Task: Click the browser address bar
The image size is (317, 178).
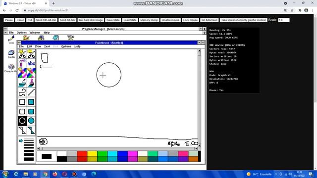Action: click(x=152, y=10)
